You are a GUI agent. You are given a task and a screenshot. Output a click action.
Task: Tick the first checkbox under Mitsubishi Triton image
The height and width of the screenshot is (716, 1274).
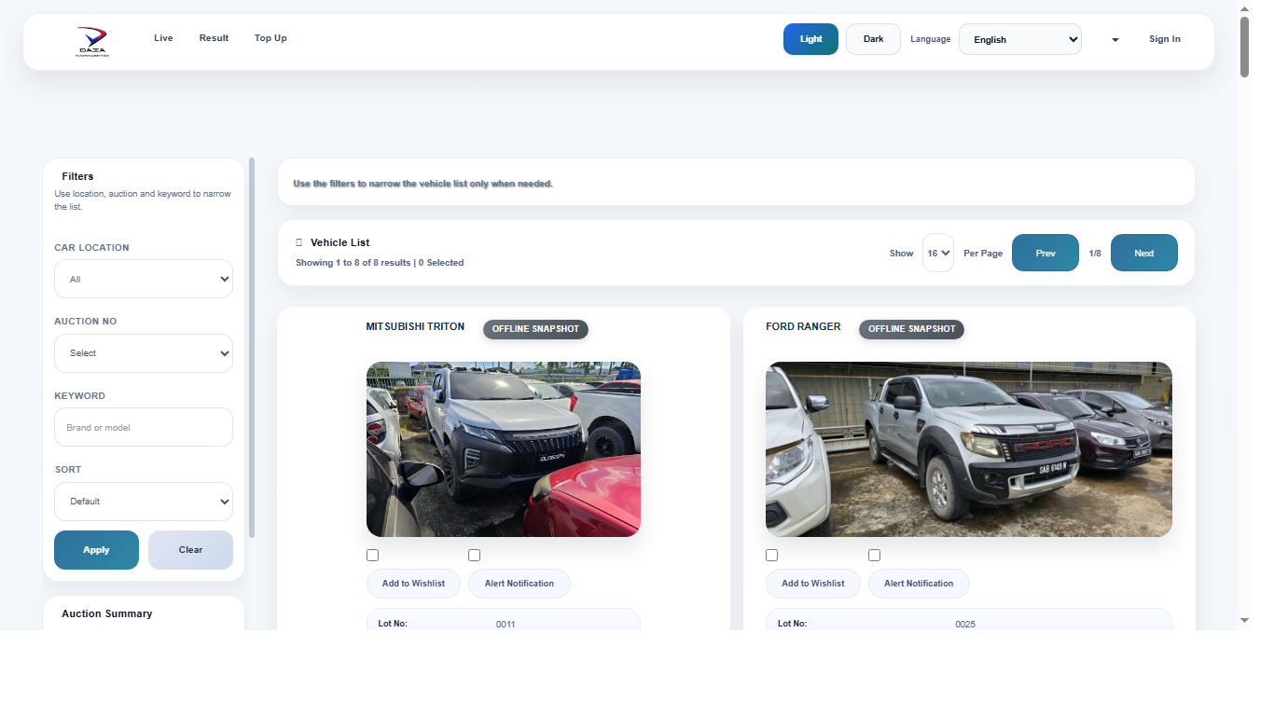[x=373, y=556]
